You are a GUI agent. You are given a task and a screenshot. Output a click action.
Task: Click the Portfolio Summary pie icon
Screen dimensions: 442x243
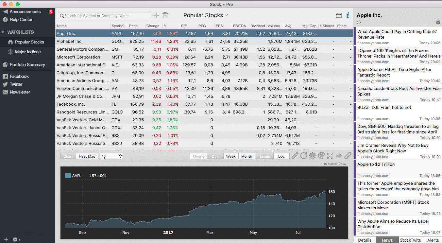pos(5,65)
